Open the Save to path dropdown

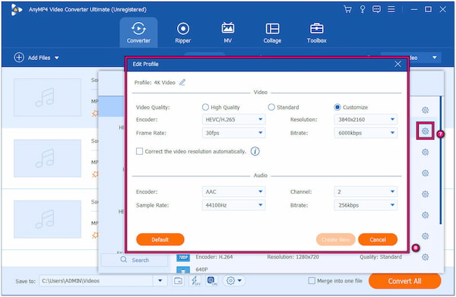tap(160, 281)
